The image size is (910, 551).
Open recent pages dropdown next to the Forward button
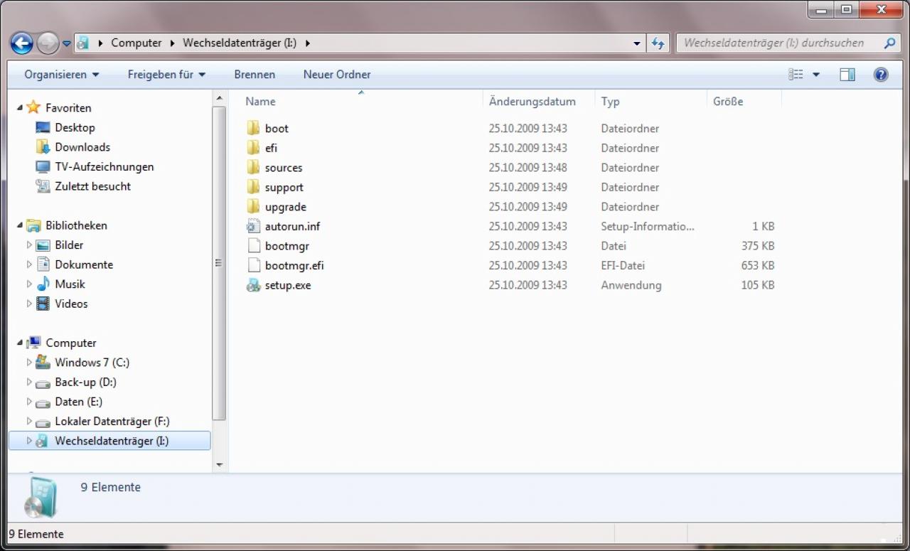(x=67, y=43)
